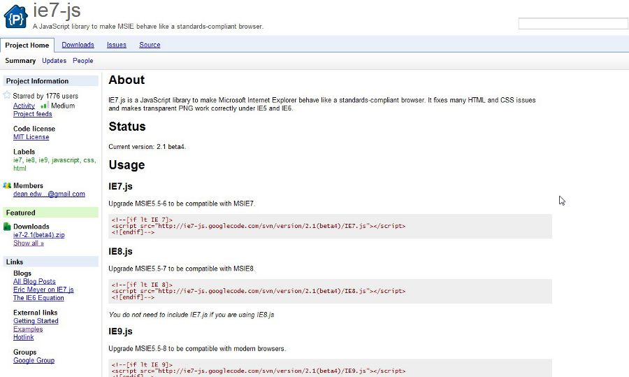Click the Status heading

pyautogui.click(x=127, y=127)
